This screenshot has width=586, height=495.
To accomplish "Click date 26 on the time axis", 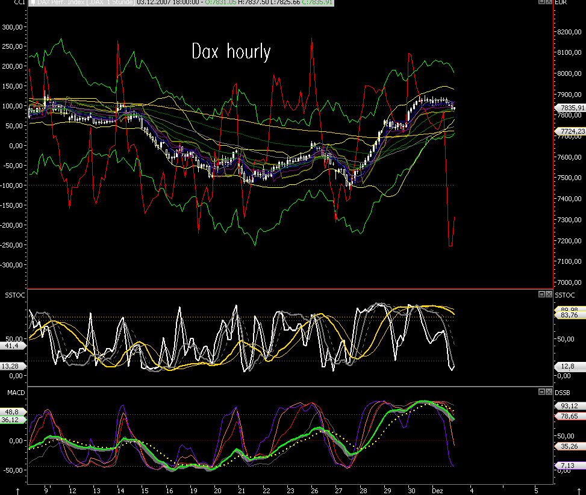I will coord(314,491).
